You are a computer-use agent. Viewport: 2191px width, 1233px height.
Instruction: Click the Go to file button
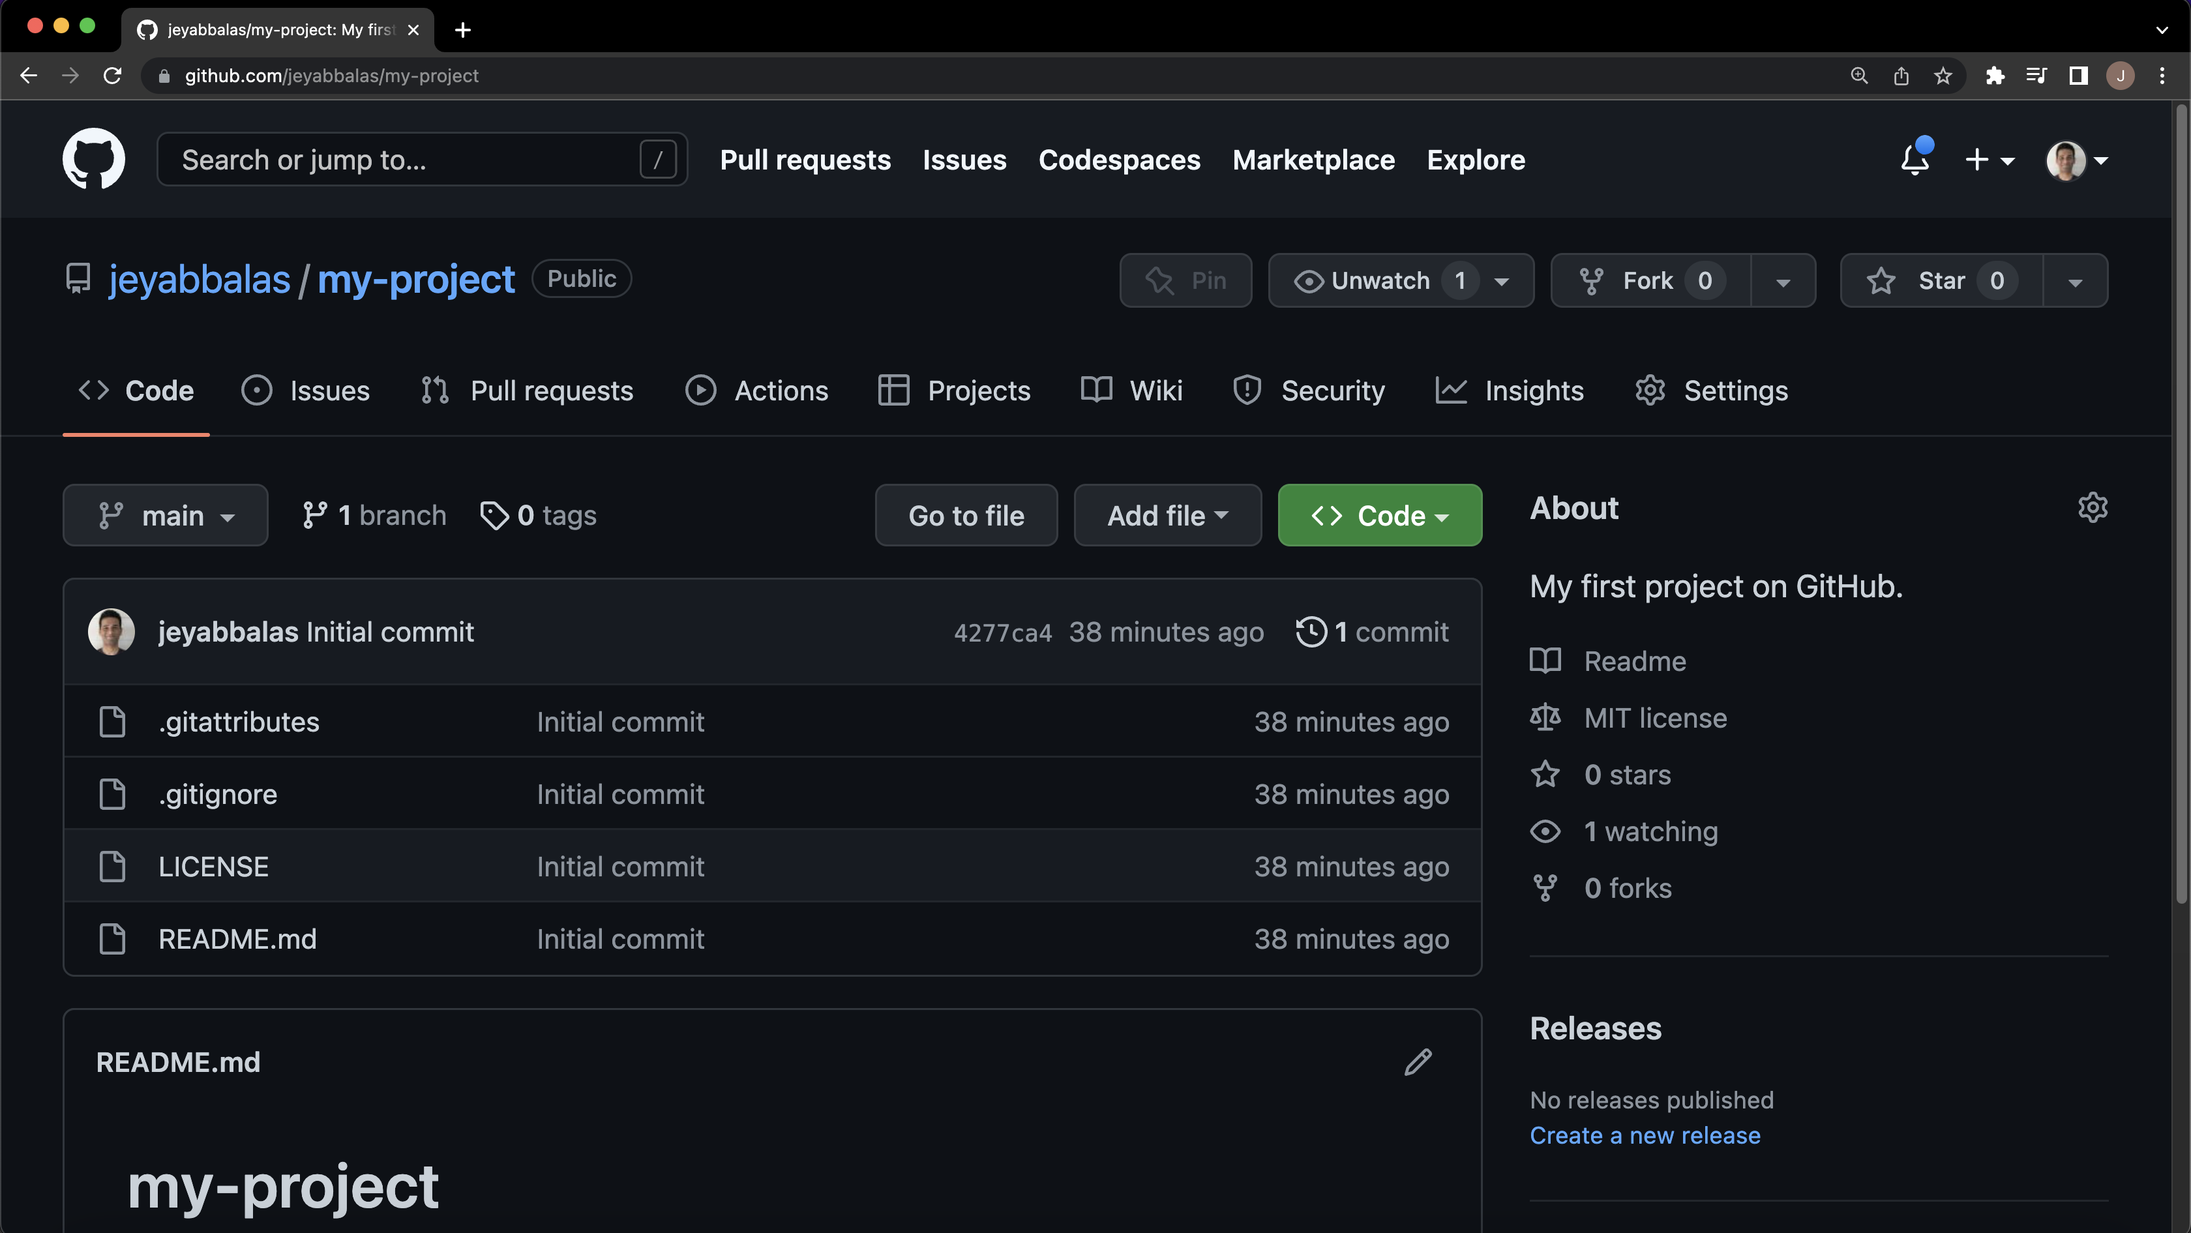[966, 515]
